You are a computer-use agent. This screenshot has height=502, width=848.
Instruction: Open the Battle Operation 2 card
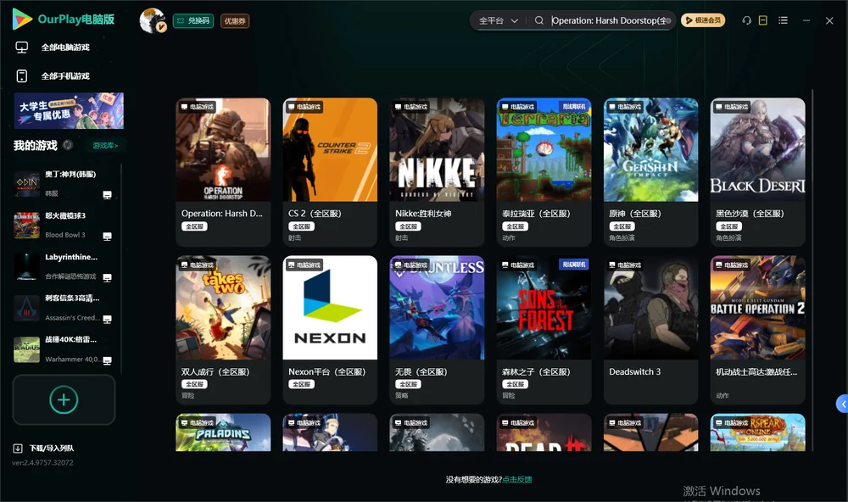point(757,330)
